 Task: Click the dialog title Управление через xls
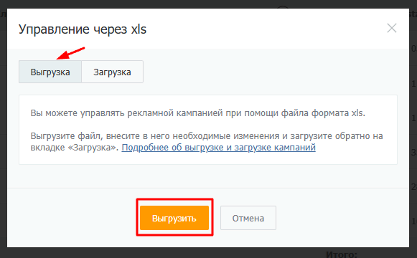point(83,29)
